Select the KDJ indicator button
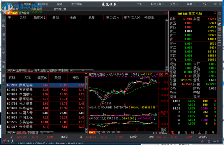Viewport: 224px width, 145px height. coord(98,133)
